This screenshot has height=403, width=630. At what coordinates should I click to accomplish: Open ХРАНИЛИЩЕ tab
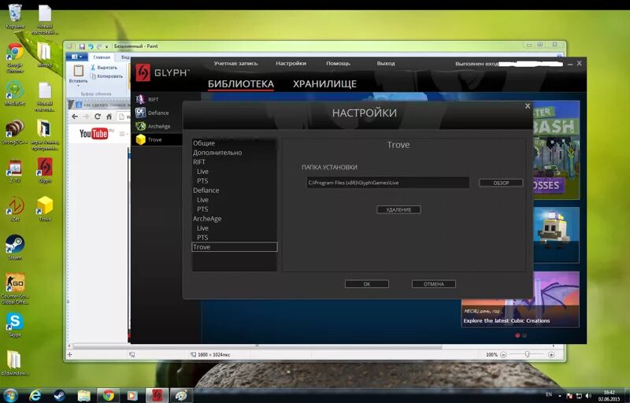pos(324,84)
